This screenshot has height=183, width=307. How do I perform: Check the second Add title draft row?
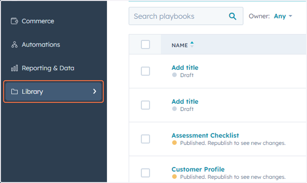145,105
